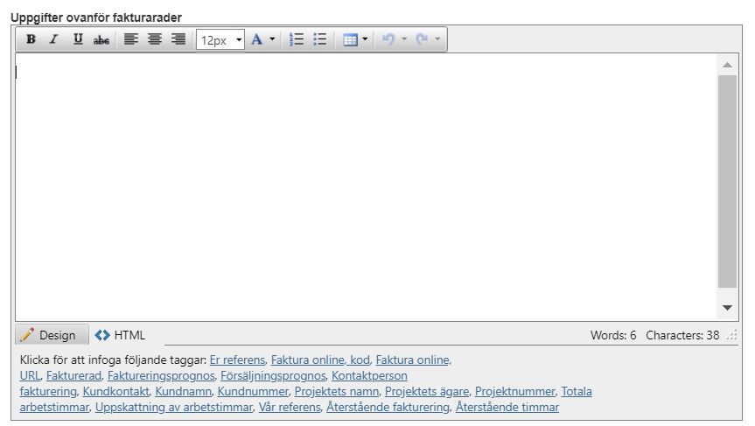Insert the Projektets namn tag
Image resolution: width=755 pixels, height=426 pixels.
point(337,392)
